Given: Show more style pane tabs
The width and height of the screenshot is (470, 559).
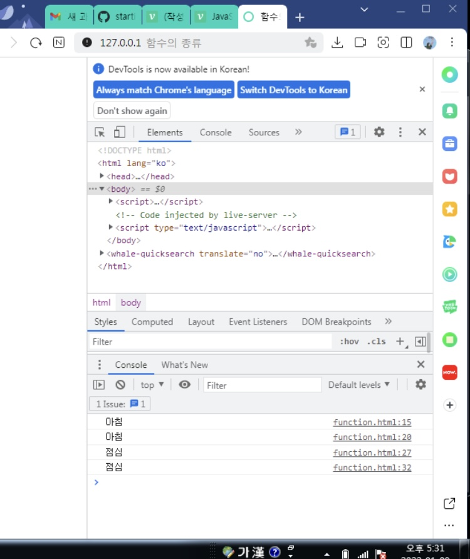Looking at the screenshot, I should (389, 321).
